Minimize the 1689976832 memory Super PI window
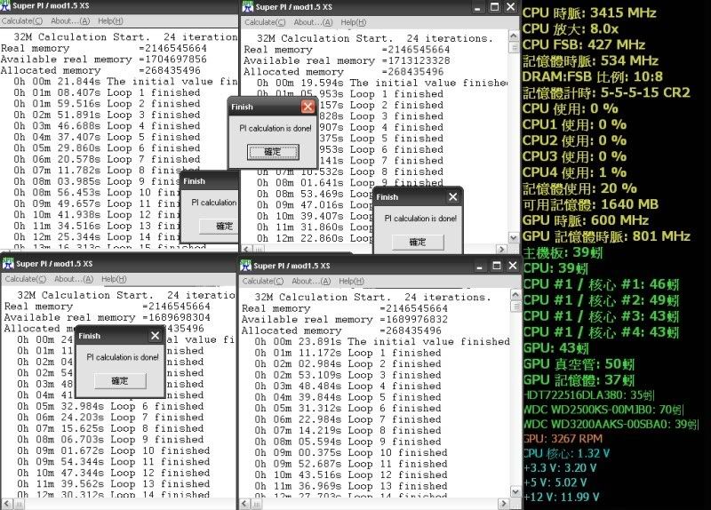The width and height of the screenshot is (711, 510). 479,266
